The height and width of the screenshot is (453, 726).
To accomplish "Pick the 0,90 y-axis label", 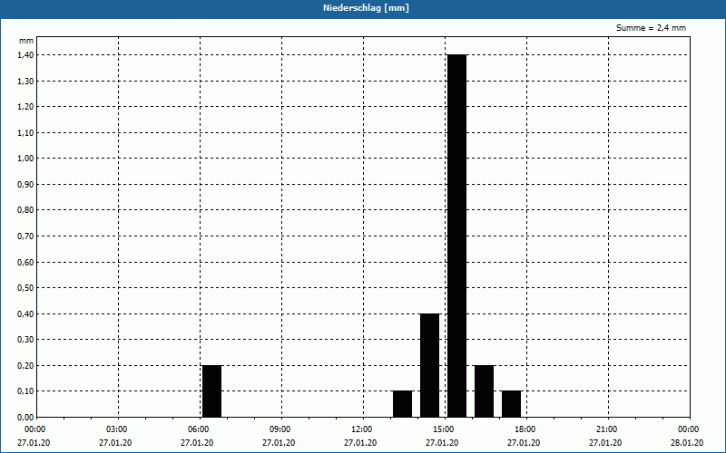I will [26, 185].
